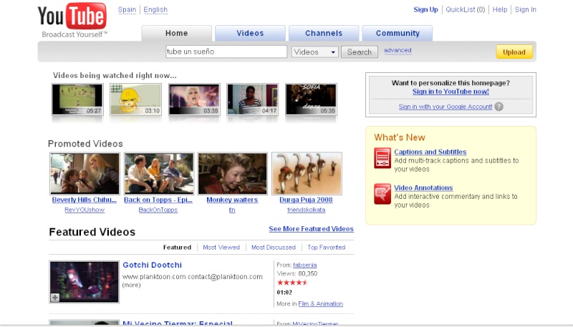This screenshot has height=327, width=573.
Task: Switch to the Home tab
Action: pyautogui.click(x=176, y=33)
